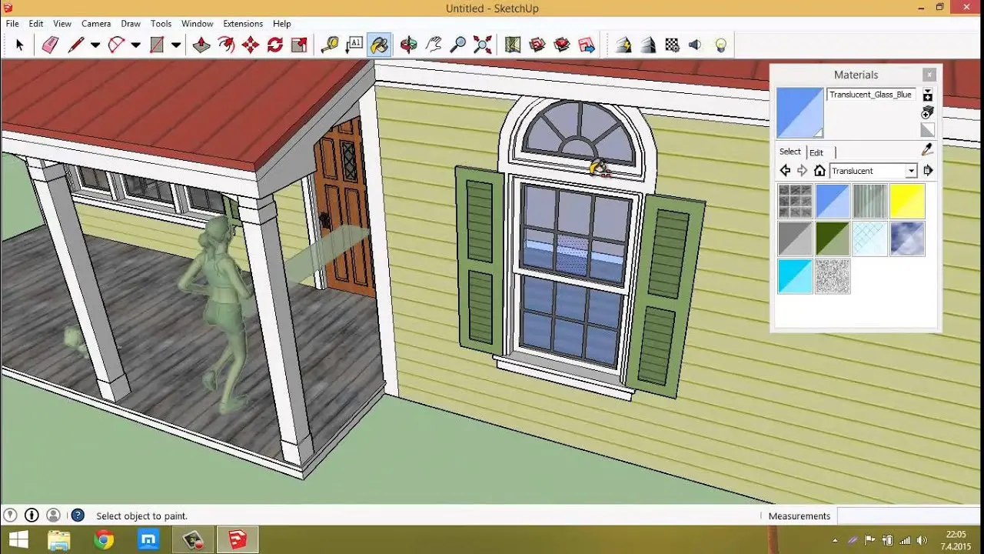Open the materials Details flyout arrow
The height and width of the screenshot is (554, 984).
click(928, 171)
